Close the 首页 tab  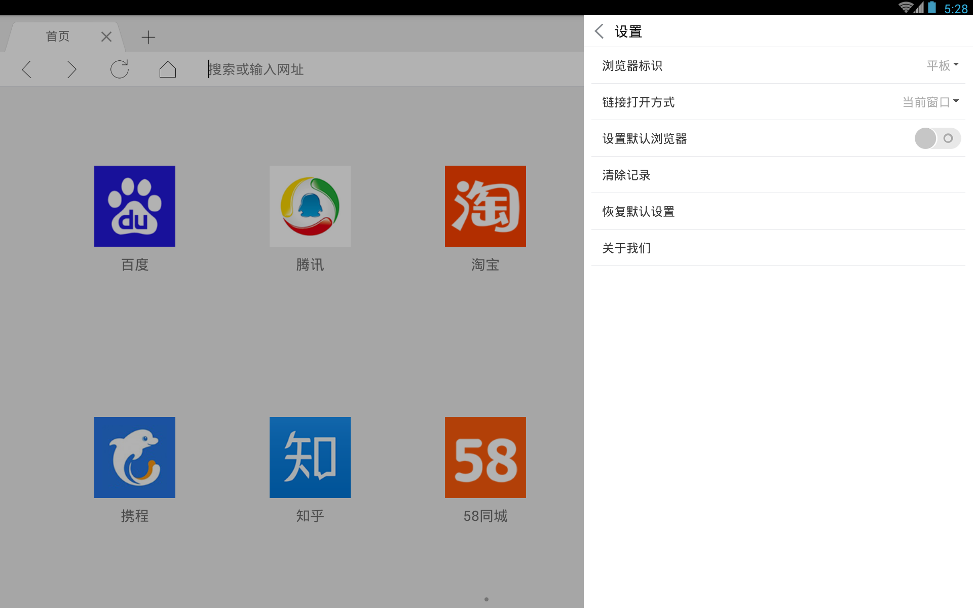point(106,36)
